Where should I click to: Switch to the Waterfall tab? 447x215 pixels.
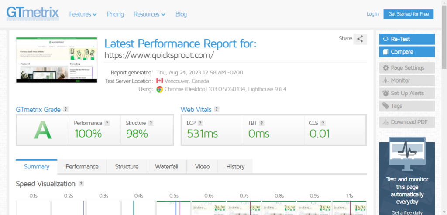click(x=167, y=167)
